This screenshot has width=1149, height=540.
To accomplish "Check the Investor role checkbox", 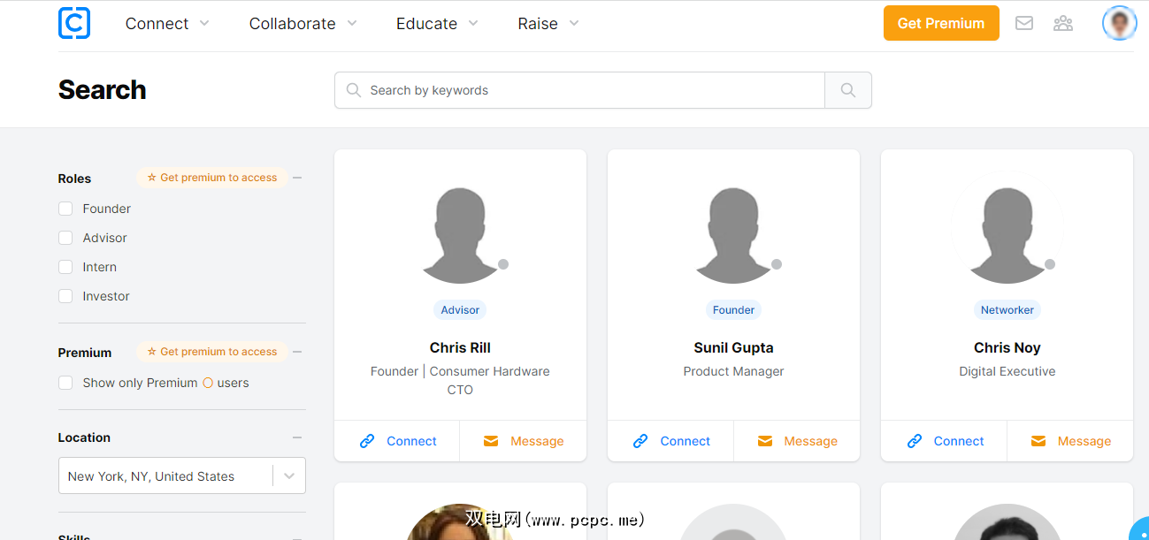I will 65,296.
